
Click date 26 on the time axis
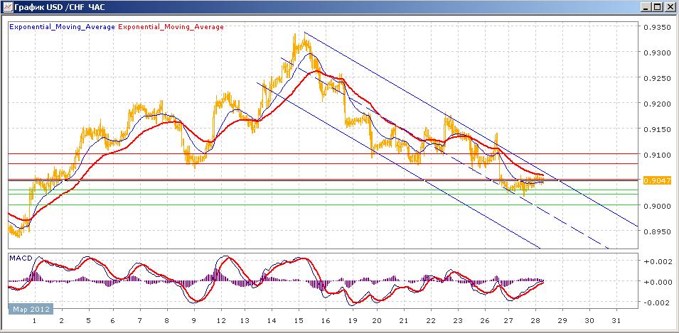(485, 321)
